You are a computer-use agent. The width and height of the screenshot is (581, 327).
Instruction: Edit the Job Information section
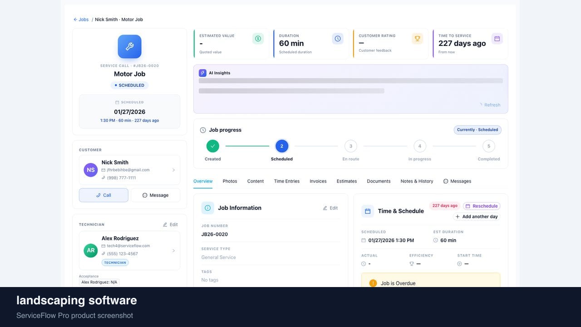[330, 208]
